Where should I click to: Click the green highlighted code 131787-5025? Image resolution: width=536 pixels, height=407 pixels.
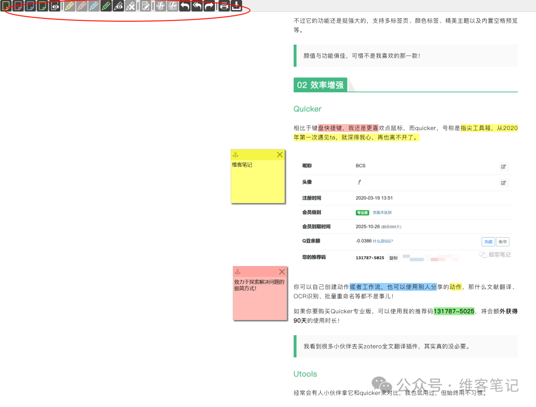454,311
